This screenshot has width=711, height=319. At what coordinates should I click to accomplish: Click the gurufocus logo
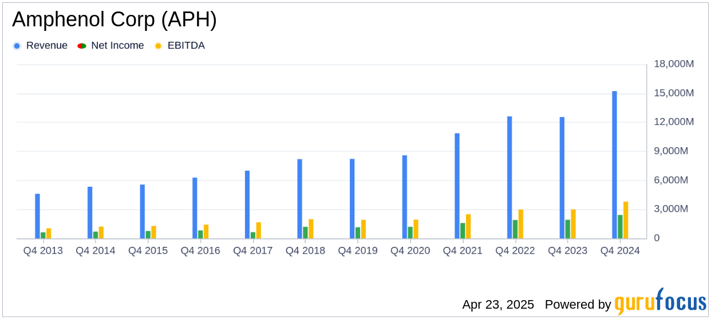[660, 302]
